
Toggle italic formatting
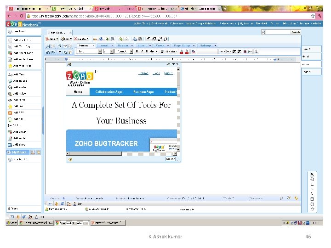coord(142,51)
